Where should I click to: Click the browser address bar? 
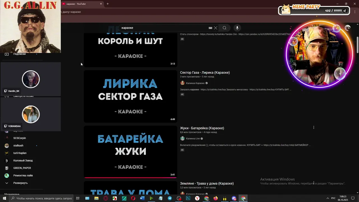coord(168,12)
